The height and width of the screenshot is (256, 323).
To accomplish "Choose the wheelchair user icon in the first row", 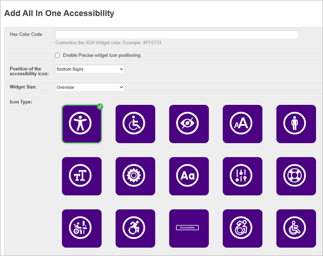I will (135, 124).
